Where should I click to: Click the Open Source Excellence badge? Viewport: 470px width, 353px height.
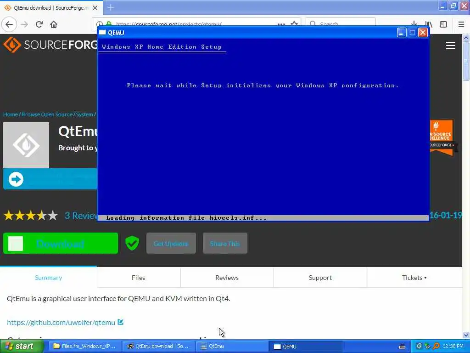click(442, 138)
